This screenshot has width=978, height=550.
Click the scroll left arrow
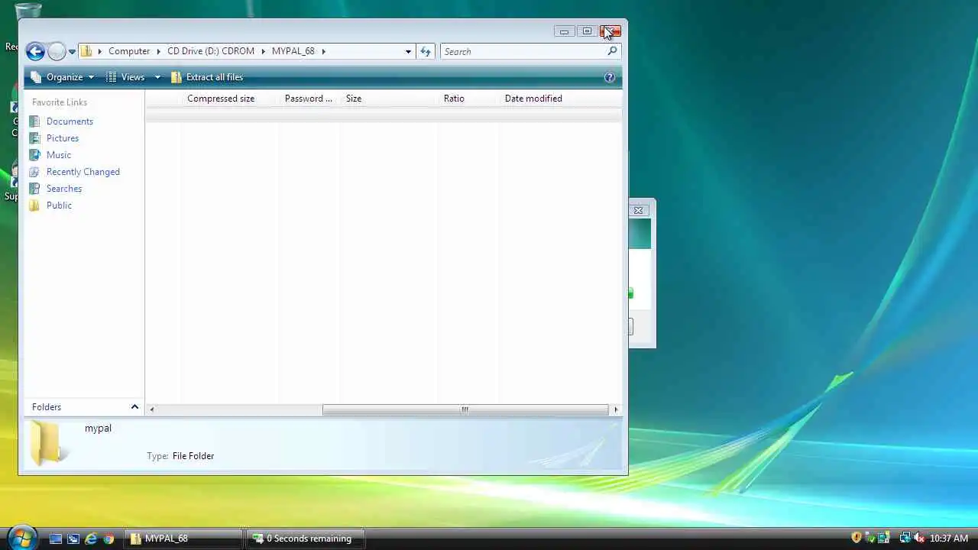(152, 409)
